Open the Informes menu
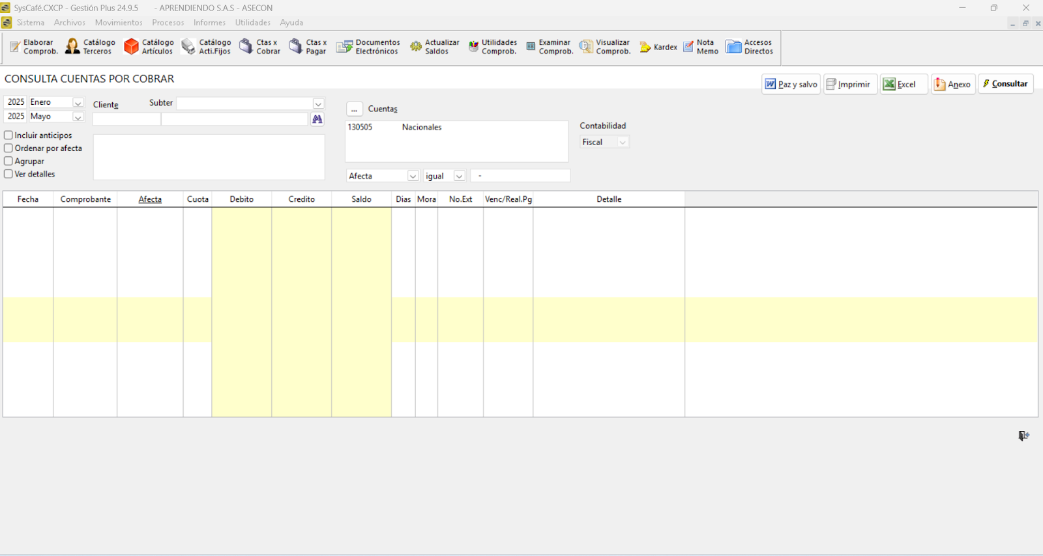The width and height of the screenshot is (1043, 556). [x=209, y=23]
